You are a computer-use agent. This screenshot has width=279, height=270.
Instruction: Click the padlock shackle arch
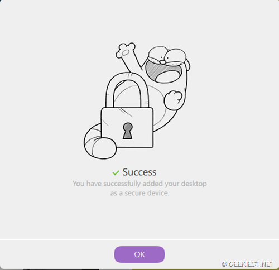(x=128, y=90)
